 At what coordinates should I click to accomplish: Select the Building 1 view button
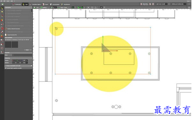(44, 8)
